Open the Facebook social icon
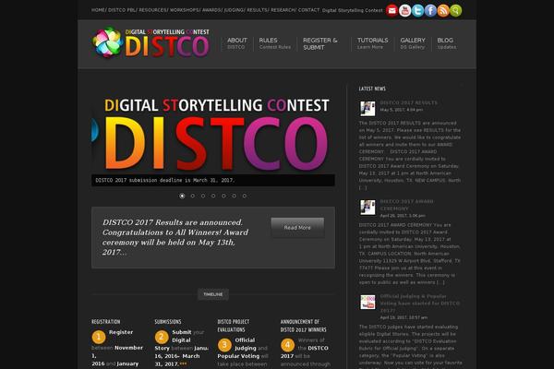554x369 pixels. [x=430, y=10]
